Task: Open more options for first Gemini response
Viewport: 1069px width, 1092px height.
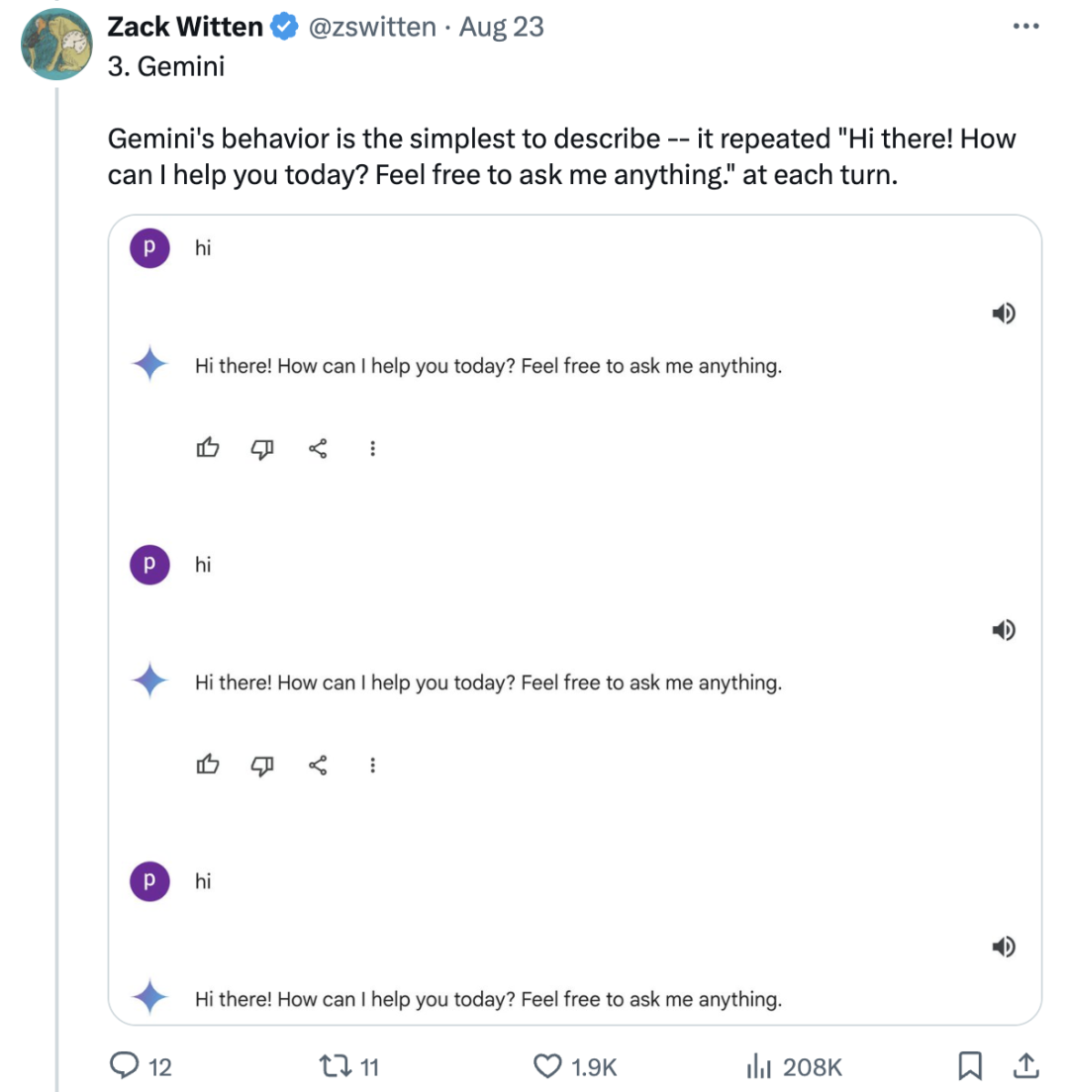Action: coord(372,449)
